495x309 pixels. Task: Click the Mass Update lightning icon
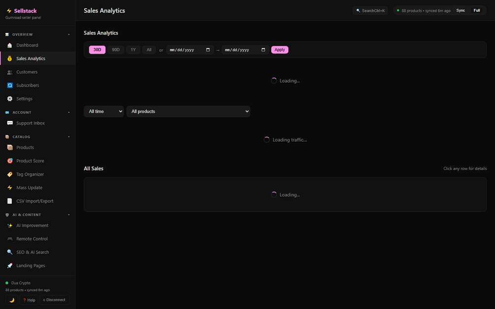10,187
